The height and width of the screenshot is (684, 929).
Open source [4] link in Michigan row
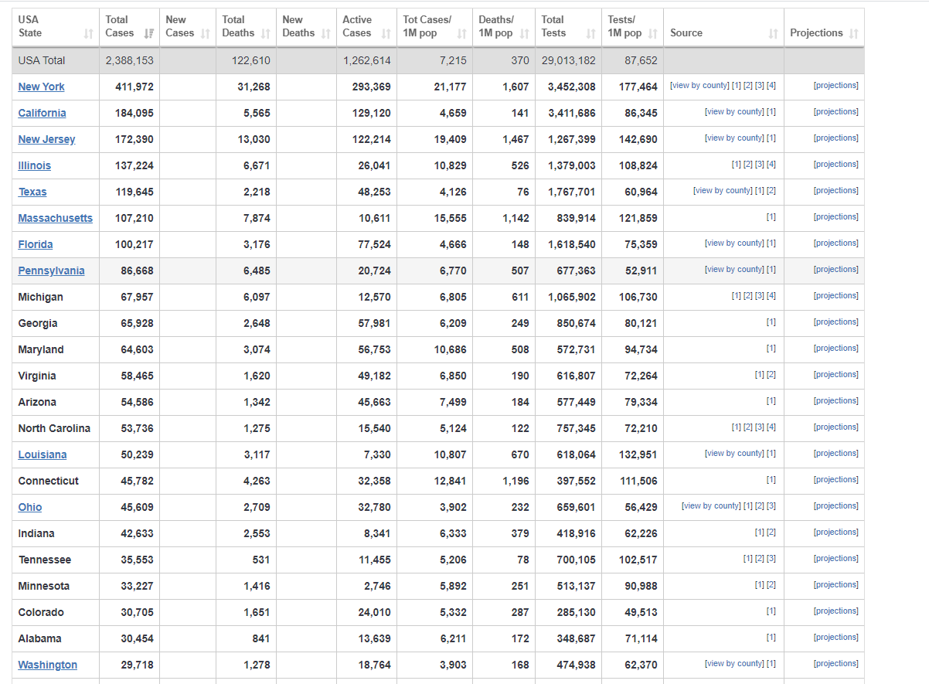[x=771, y=296]
